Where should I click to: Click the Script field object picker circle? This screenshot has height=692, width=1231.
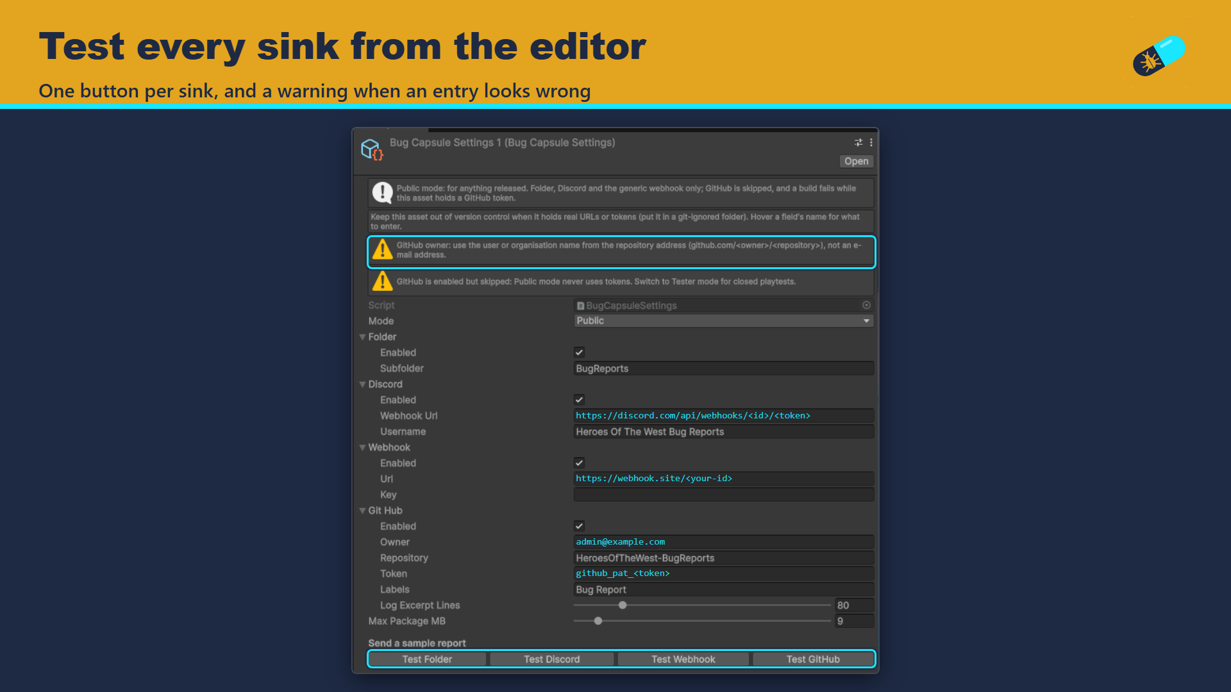[866, 306]
